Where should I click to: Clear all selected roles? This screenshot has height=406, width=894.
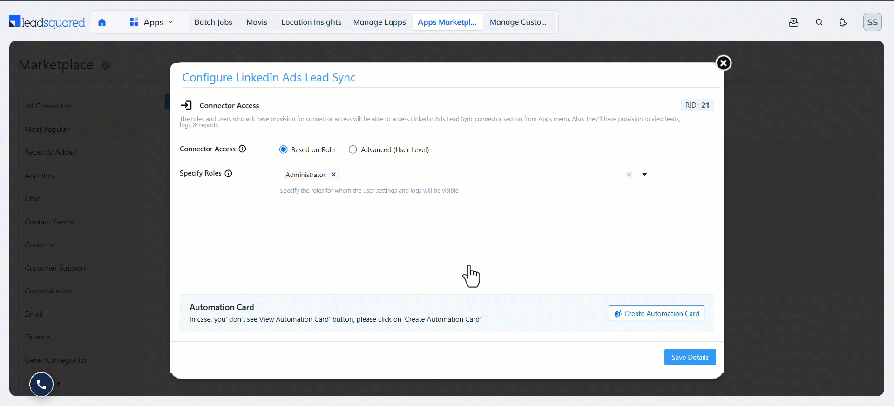[x=629, y=175]
